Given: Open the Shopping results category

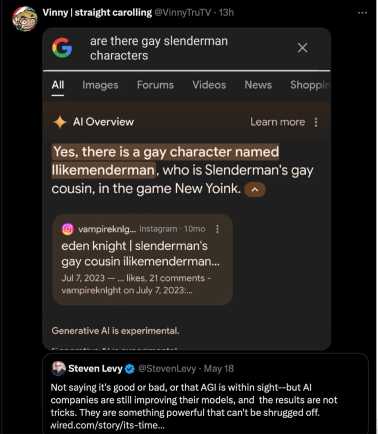Looking at the screenshot, I should tap(310, 85).
